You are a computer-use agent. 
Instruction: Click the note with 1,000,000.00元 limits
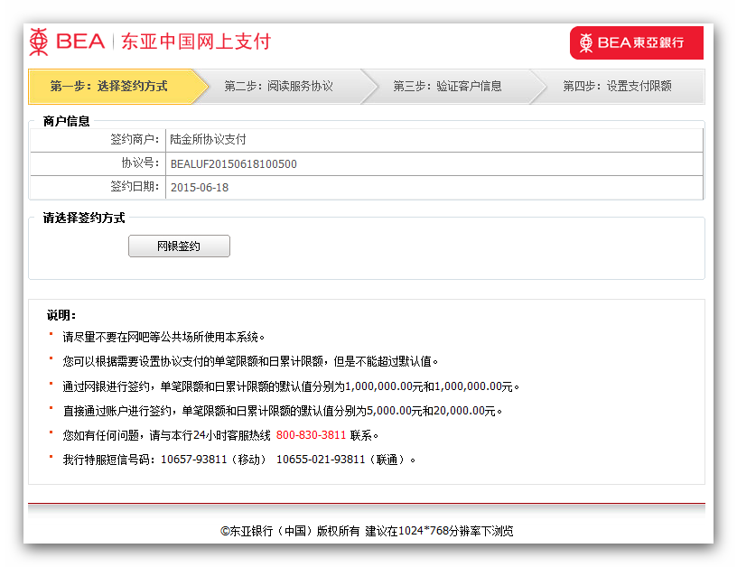(x=291, y=386)
